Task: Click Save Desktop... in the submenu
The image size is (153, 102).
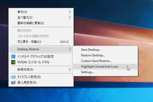Action: [105, 50]
